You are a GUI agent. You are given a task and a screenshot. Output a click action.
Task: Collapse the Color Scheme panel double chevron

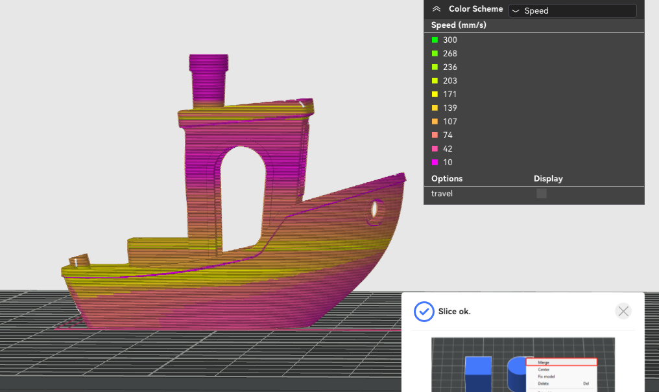(437, 9)
